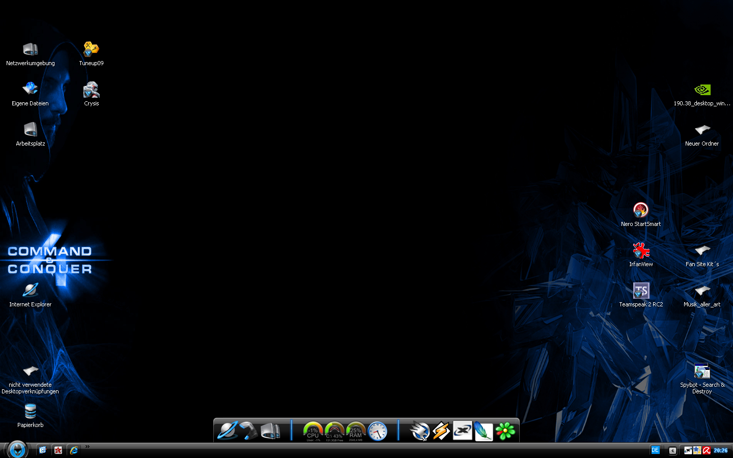Launch Spybot - Search & Destroy
This screenshot has width=733, height=458.
click(702, 379)
